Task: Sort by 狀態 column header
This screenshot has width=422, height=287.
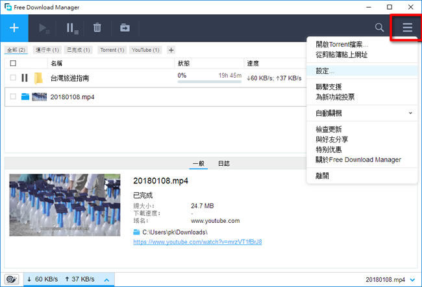Action: pos(184,63)
